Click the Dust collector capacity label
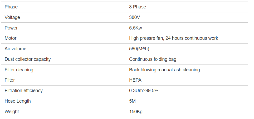 tap(27, 59)
